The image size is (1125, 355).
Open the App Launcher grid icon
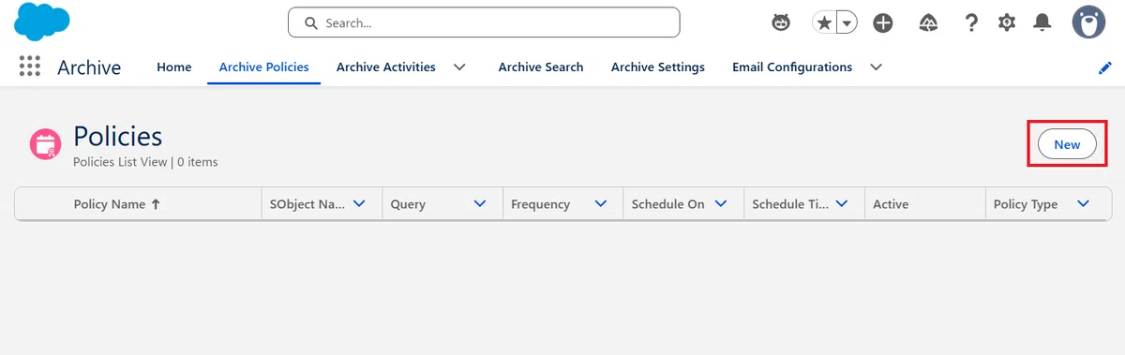[x=29, y=67]
